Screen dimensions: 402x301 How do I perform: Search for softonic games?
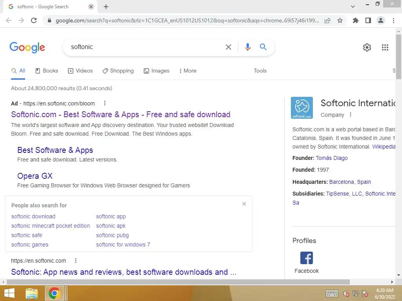pos(30,245)
